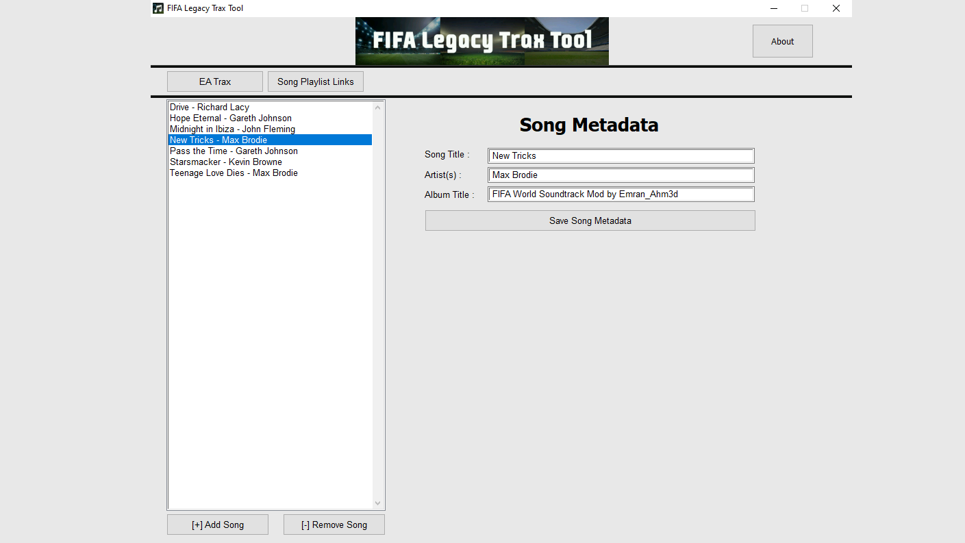Select the highlighted New Tricks - Max Brodie row
This screenshot has width=965, height=543.
(271, 140)
